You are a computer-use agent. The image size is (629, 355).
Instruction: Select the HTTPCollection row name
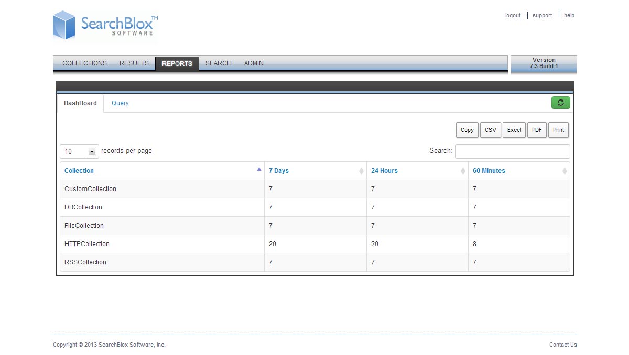[x=87, y=244]
